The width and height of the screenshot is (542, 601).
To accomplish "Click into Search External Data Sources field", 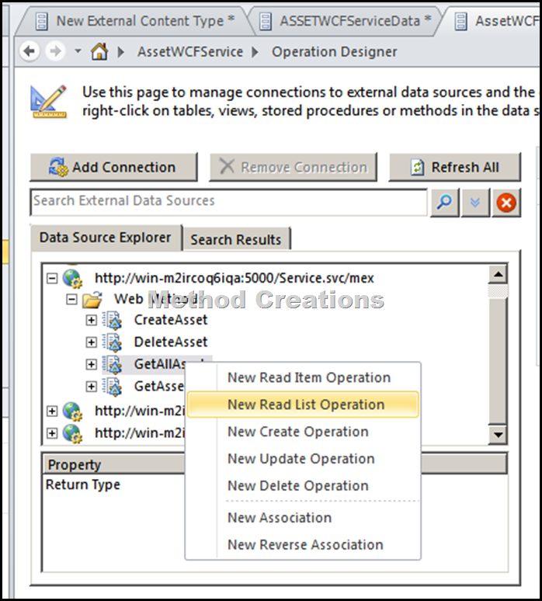I will pos(228,202).
